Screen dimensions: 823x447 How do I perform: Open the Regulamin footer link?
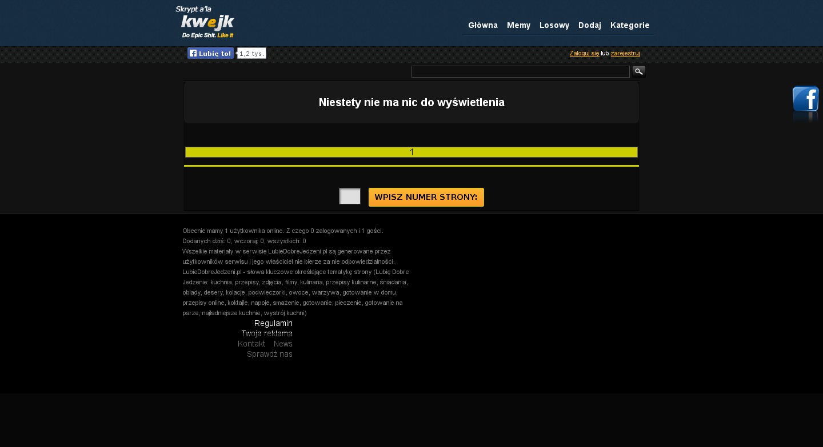[x=273, y=323]
